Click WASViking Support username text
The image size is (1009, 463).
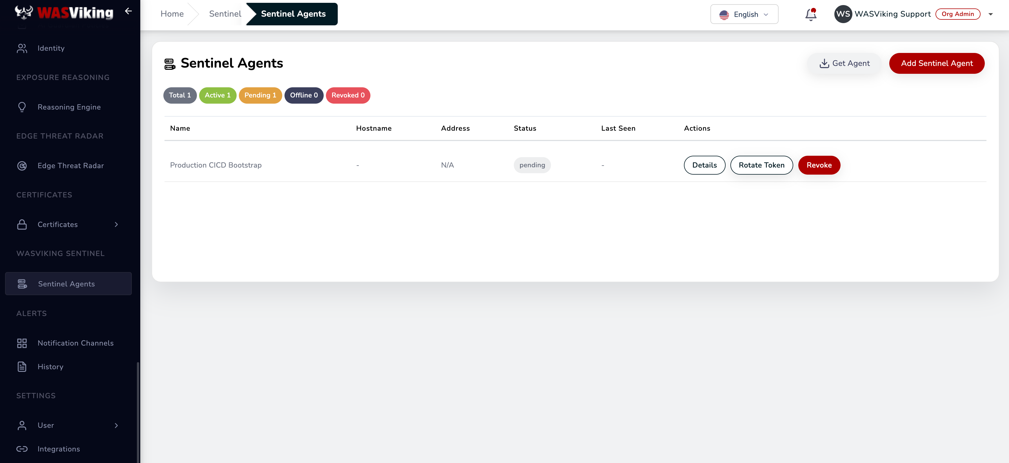click(x=892, y=14)
